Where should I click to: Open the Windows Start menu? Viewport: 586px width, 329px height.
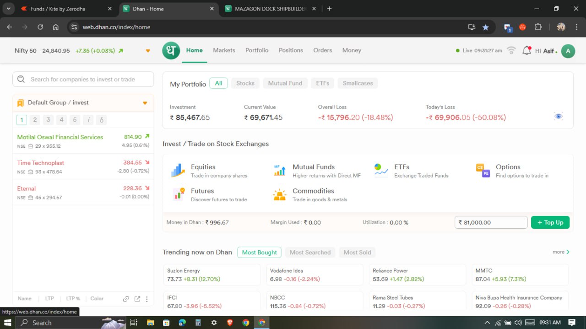[8, 323]
